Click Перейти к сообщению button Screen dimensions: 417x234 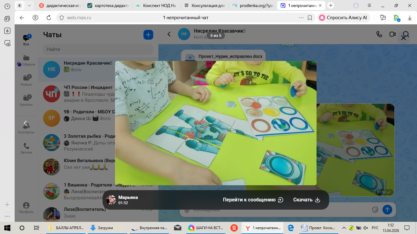[x=253, y=200]
